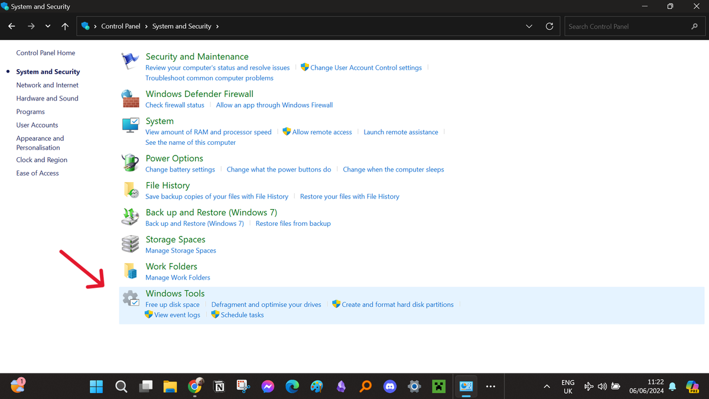Image resolution: width=709 pixels, height=399 pixels.
Task: Open Task View from the taskbar
Action: [146, 387]
